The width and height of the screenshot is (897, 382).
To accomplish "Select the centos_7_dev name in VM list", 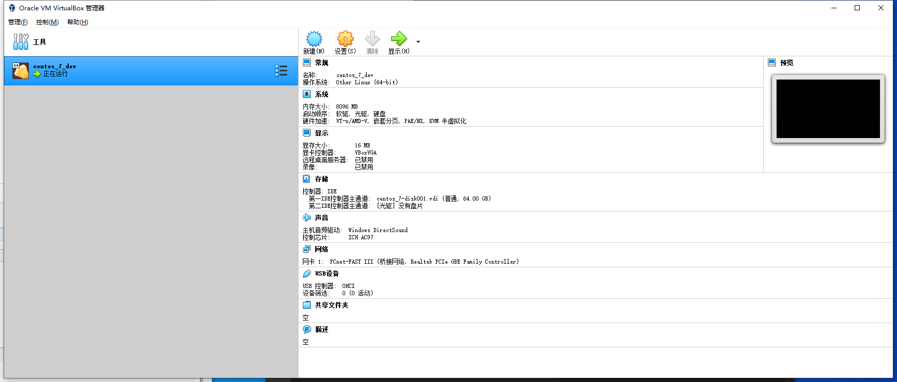I will coord(55,66).
